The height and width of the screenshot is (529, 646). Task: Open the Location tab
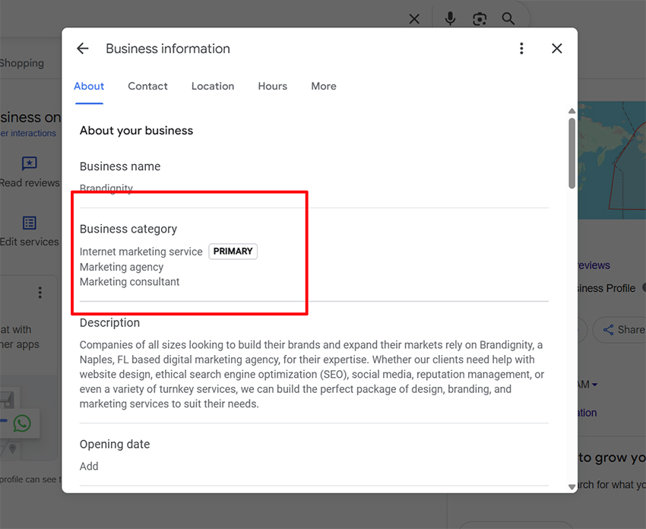click(x=213, y=87)
